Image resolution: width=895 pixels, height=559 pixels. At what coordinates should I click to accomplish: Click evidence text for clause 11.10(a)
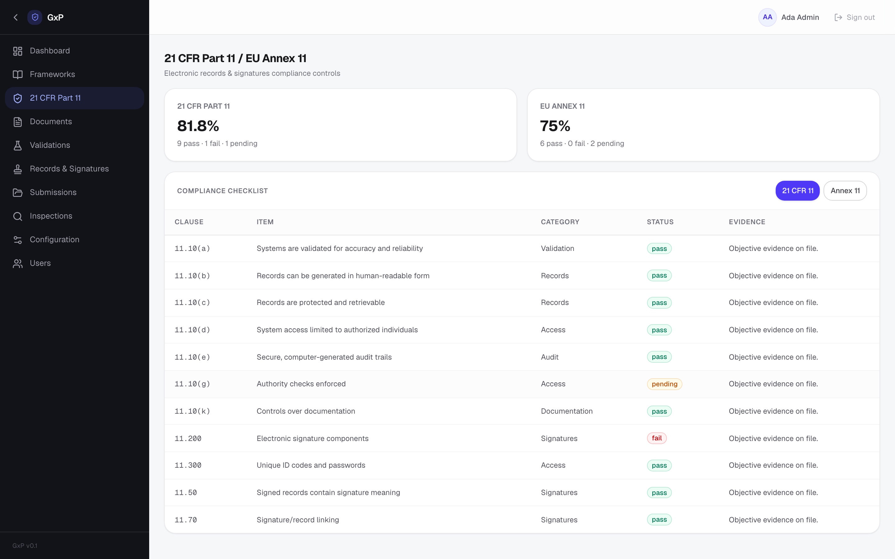coord(773,248)
